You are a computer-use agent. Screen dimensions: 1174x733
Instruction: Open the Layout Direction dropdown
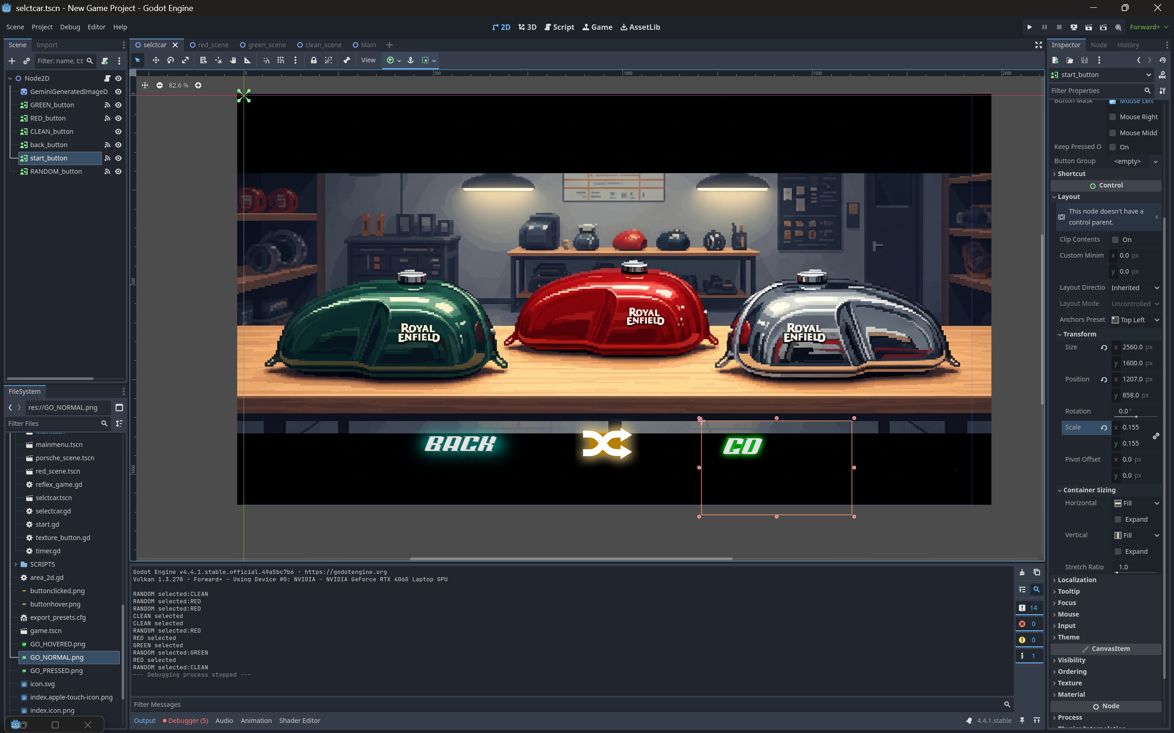1135,288
